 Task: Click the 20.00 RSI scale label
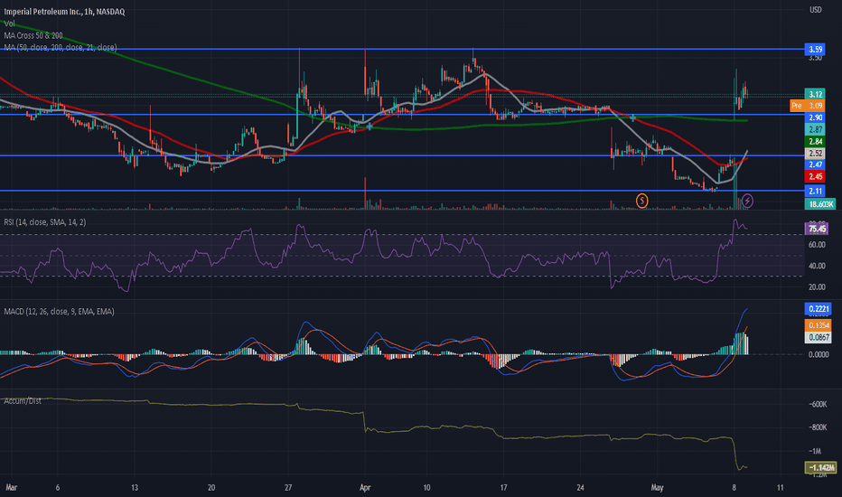click(817, 287)
